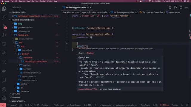Click the errors and warnings count in status bar

point(32,105)
